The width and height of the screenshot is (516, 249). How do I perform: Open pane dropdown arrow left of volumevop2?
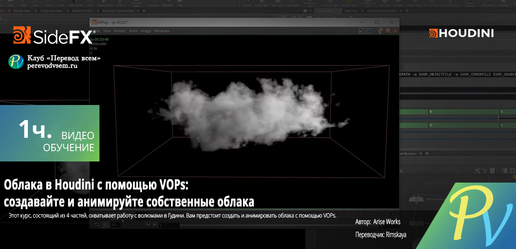pyautogui.click(x=310, y=10)
